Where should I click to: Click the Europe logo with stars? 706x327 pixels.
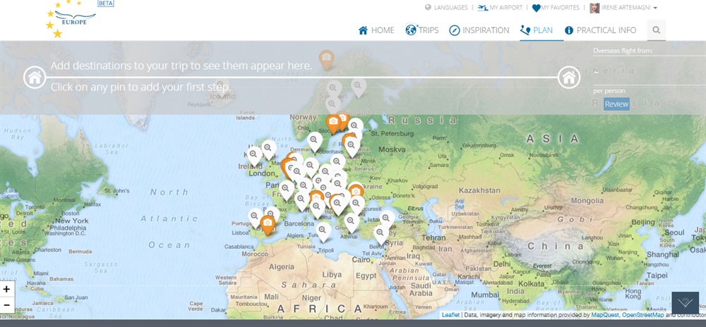click(x=71, y=19)
